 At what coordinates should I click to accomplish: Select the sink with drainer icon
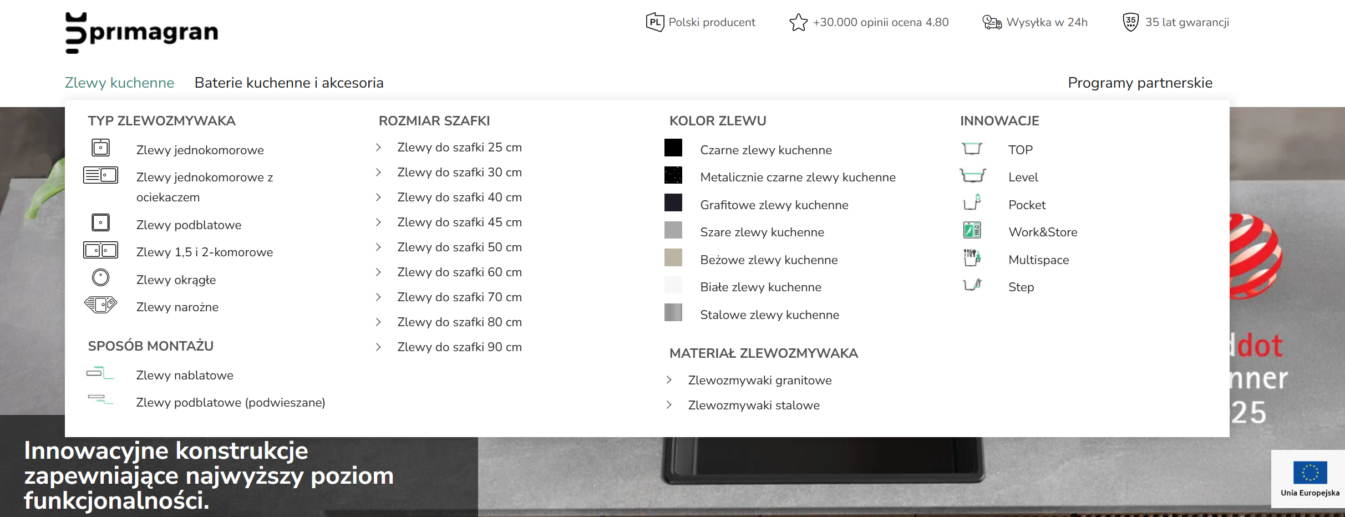pos(100,175)
